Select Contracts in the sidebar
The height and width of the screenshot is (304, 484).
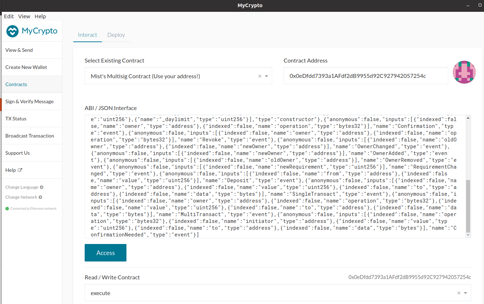click(x=32, y=84)
